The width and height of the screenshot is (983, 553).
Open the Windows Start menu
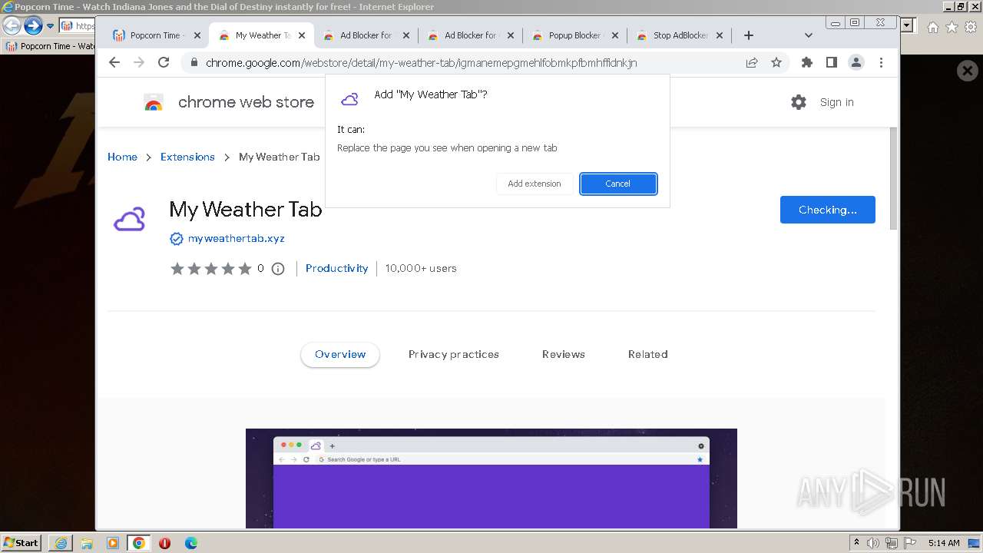click(22, 543)
